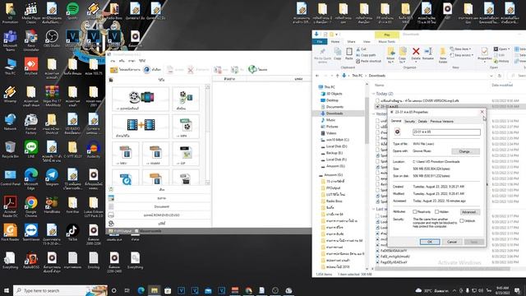Click the Up arrow in Explorer address bar
This screenshot has width=526, height=296.
(x=337, y=76)
